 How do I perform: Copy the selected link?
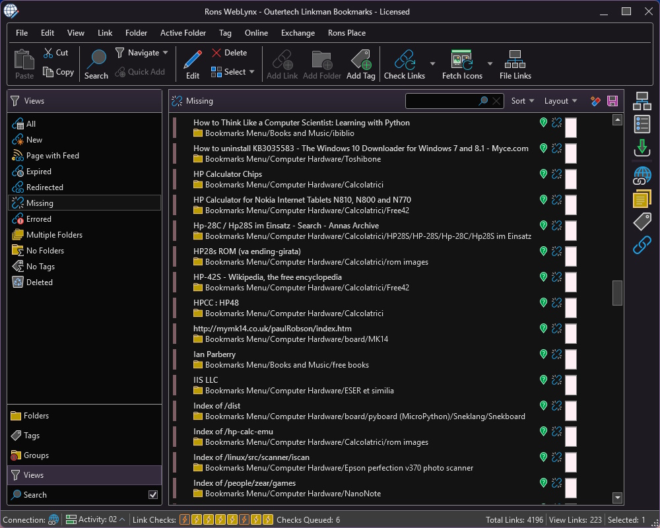[x=59, y=72]
